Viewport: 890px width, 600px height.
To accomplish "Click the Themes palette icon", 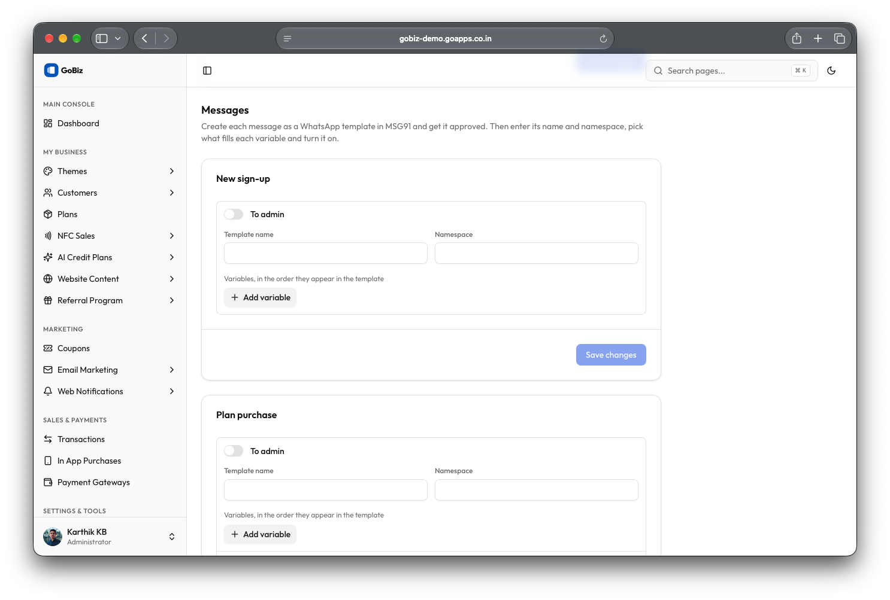I will click(x=48, y=171).
